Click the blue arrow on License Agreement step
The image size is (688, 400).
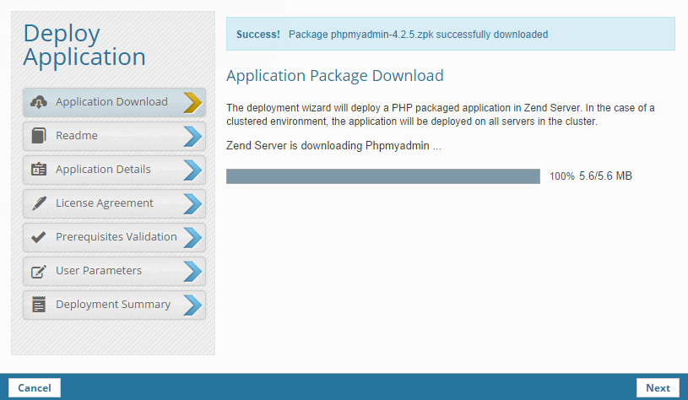[192, 203]
